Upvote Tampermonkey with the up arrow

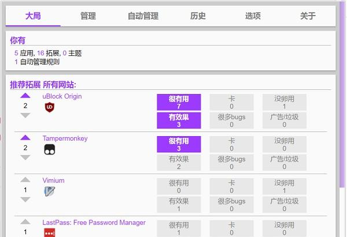25,137
